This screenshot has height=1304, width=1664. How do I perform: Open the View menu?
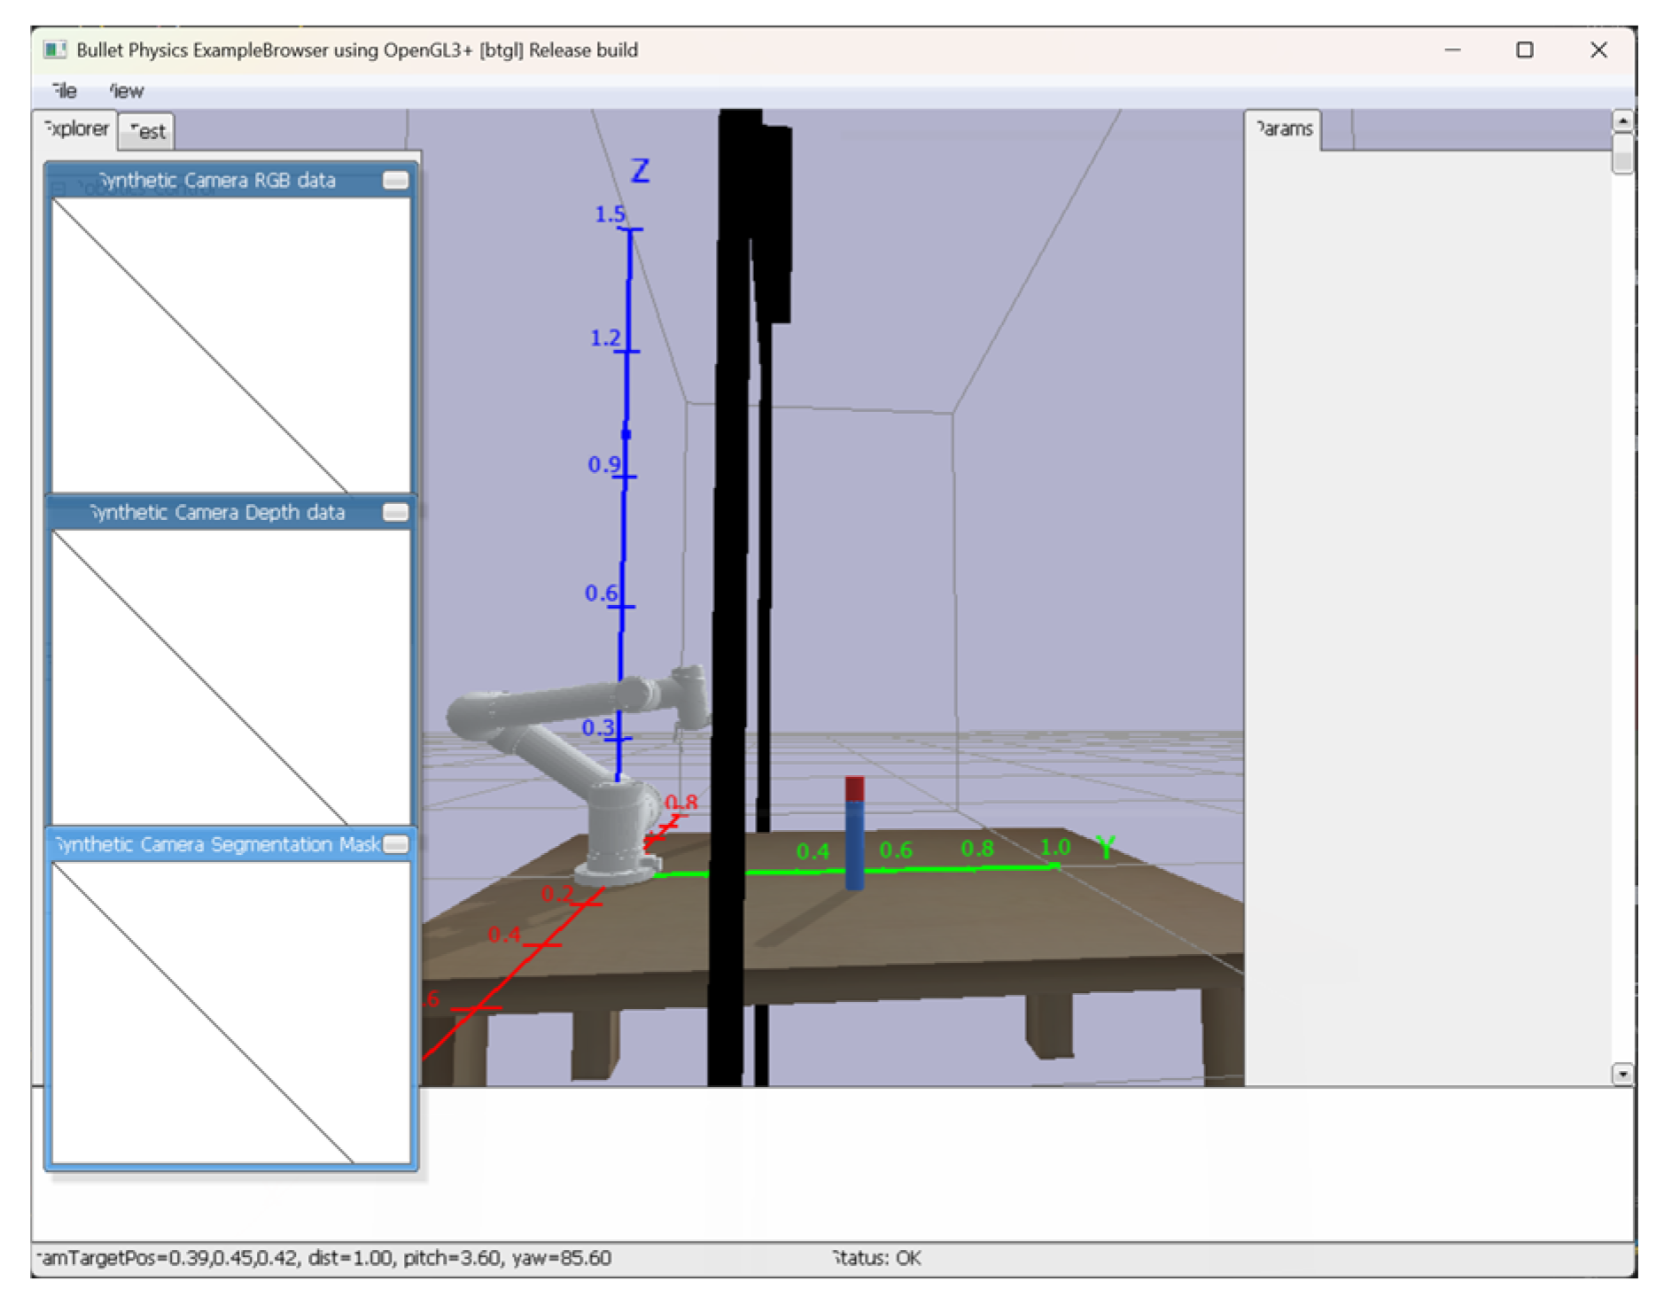pyautogui.click(x=126, y=90)
